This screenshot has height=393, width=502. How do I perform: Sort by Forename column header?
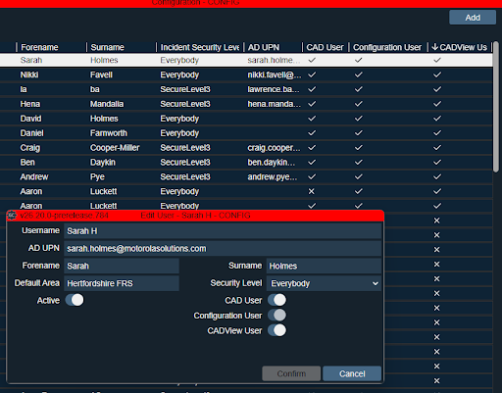[x=39, y=47]
